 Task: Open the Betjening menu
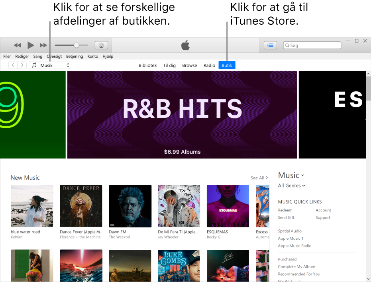coord(75,56)
